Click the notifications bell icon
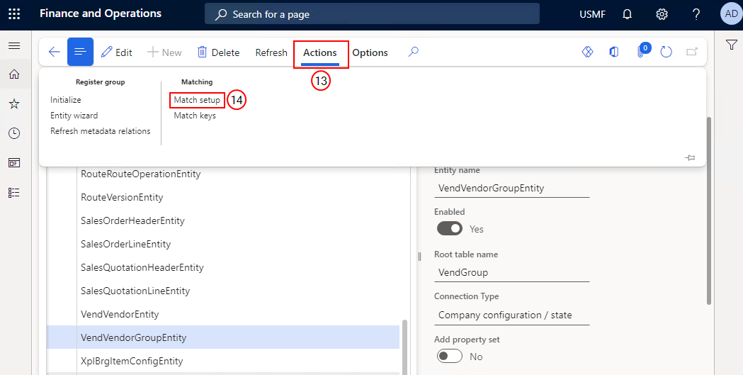 tap(627, 14)
